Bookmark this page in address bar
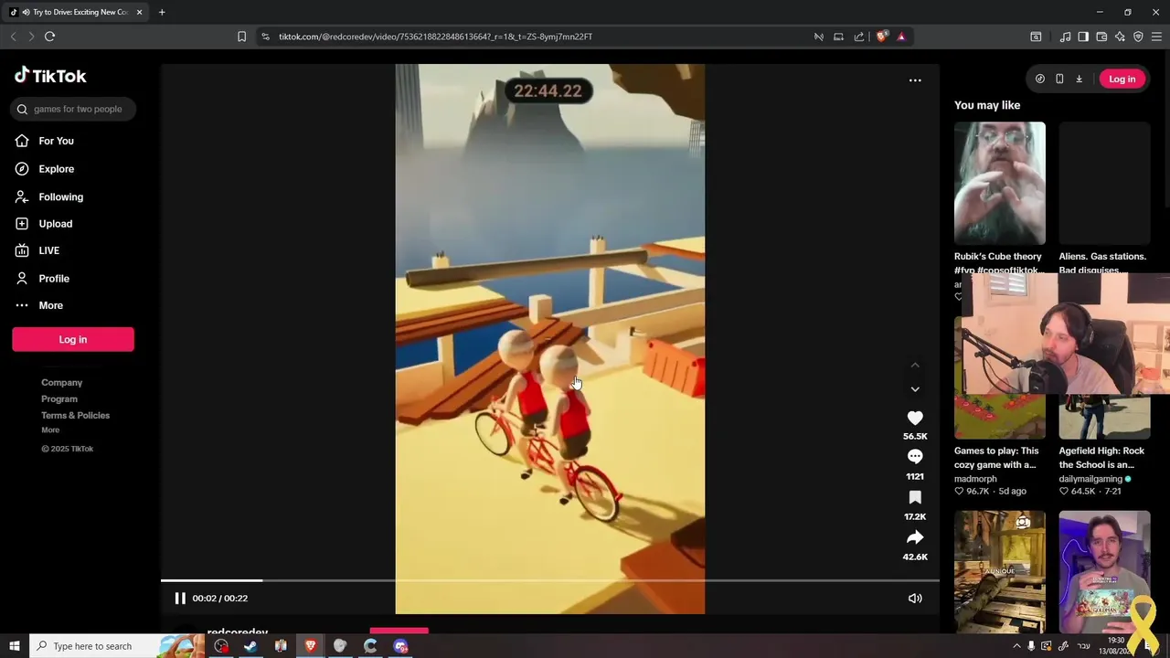 (241, 37)
